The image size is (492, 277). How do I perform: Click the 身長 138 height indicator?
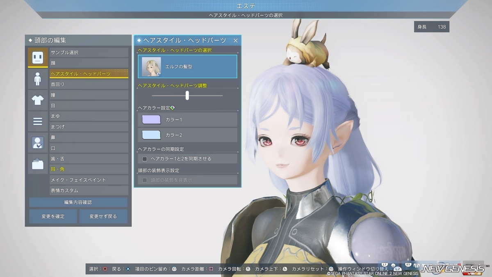pyautogui.click(x=432, y=27)
